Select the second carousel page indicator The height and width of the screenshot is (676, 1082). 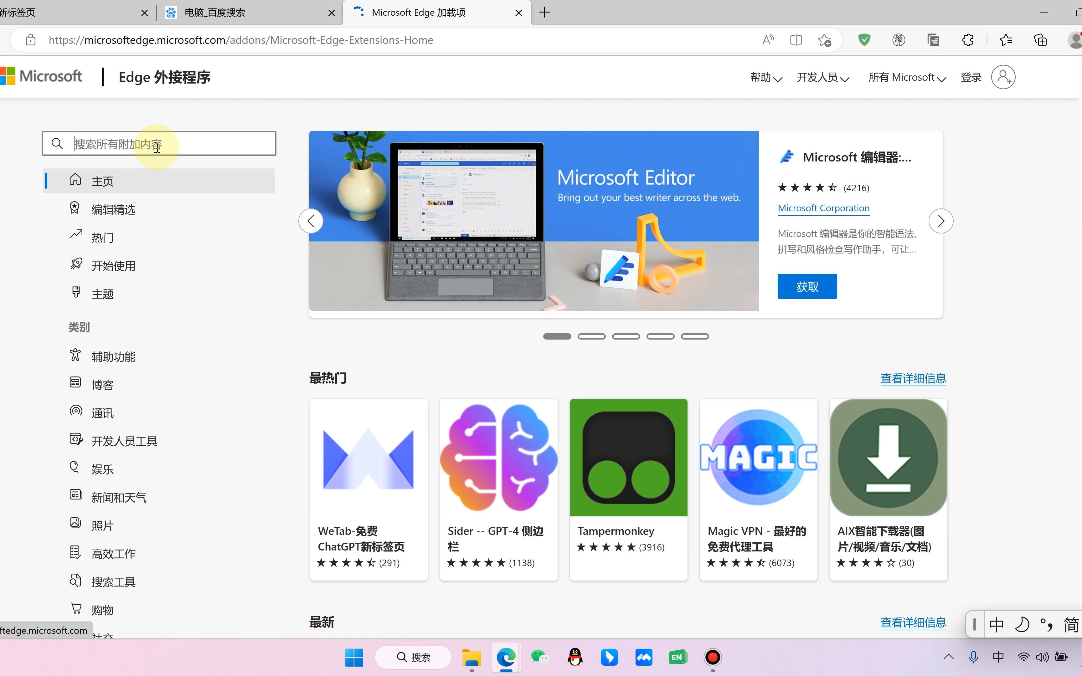click(x=591, y=336)
